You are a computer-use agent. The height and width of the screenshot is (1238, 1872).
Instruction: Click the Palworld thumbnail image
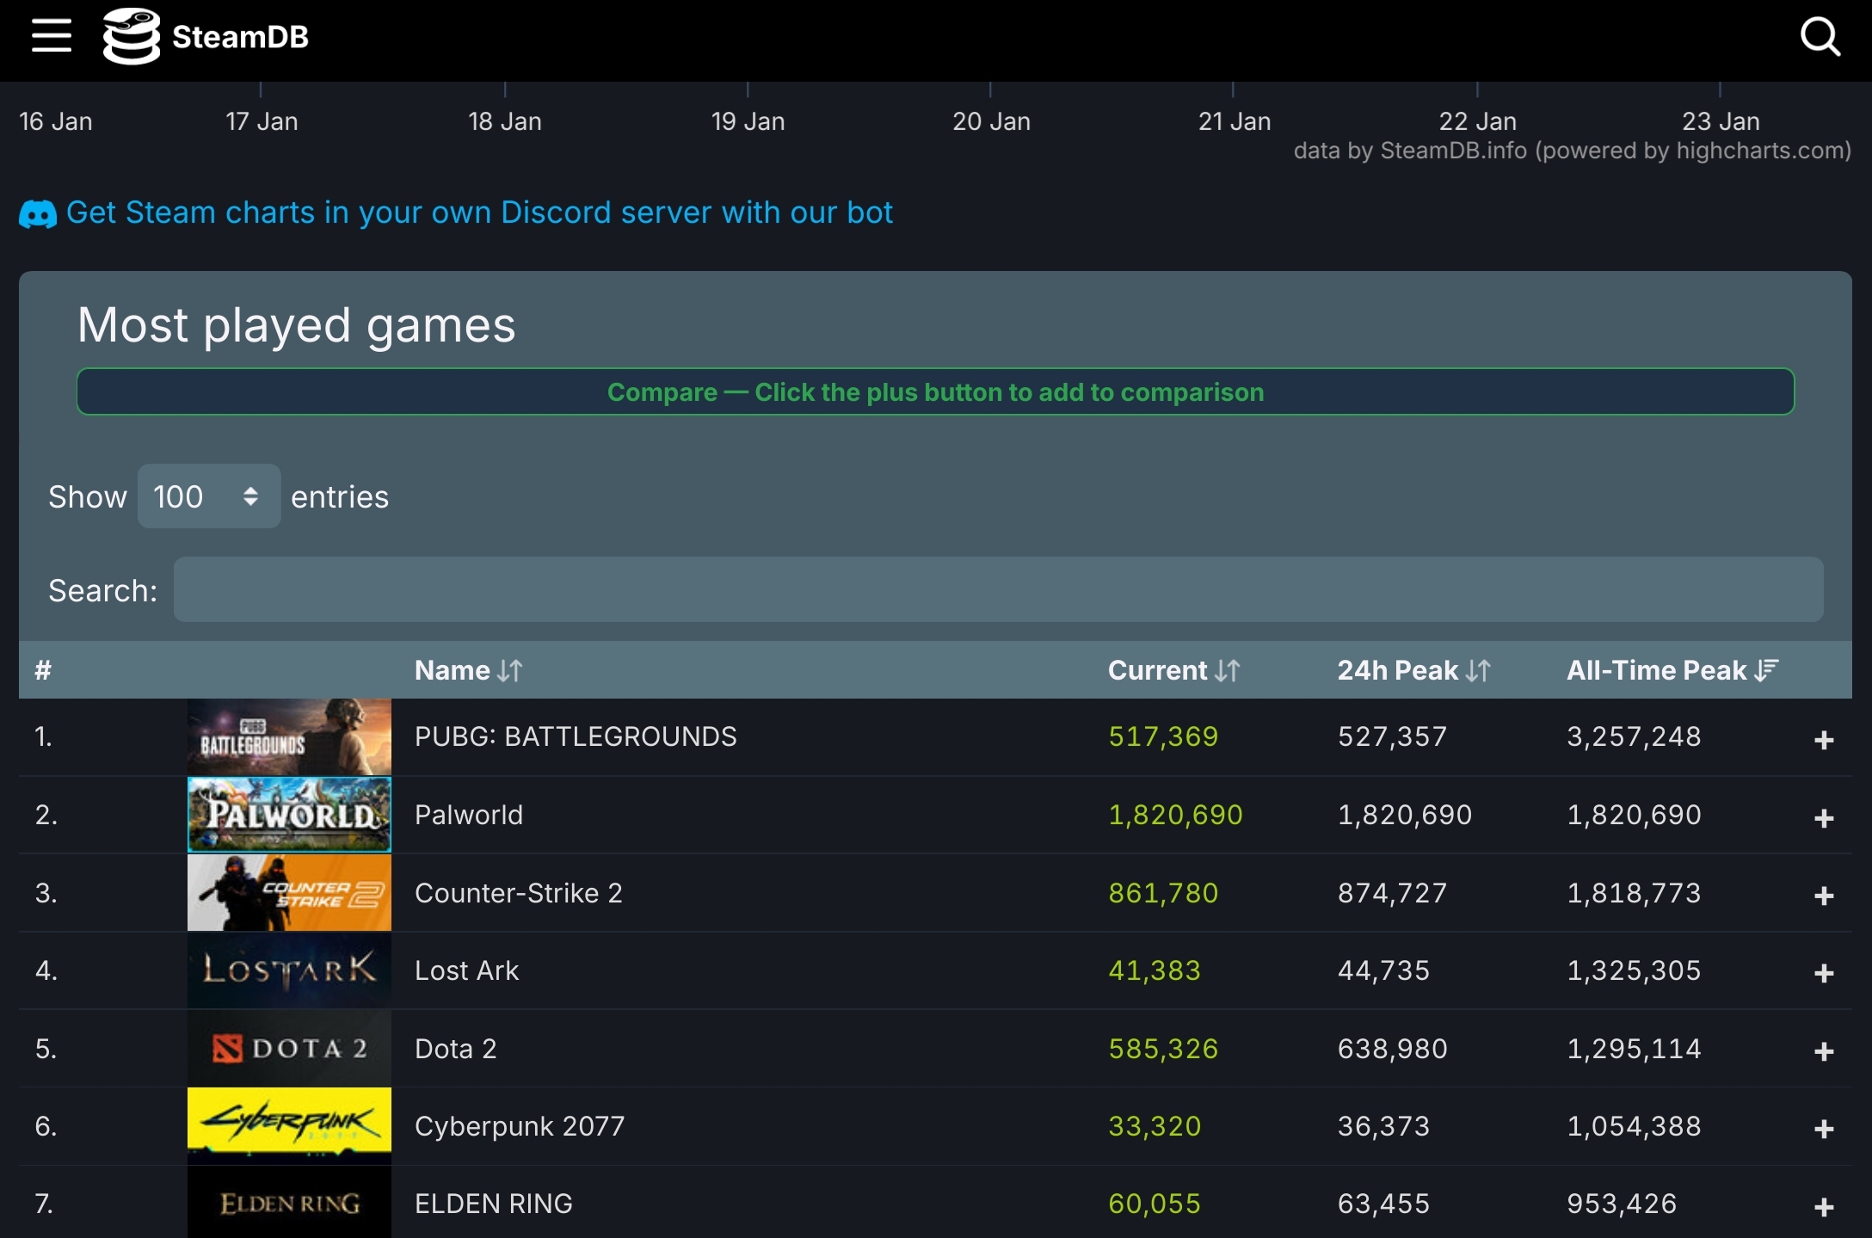pos(289,815)
